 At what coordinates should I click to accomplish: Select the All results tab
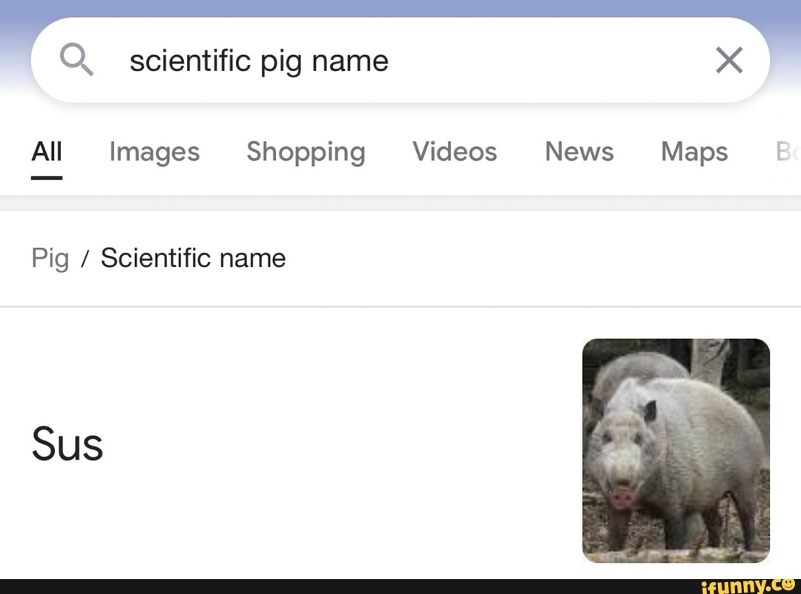coord(47,152)
